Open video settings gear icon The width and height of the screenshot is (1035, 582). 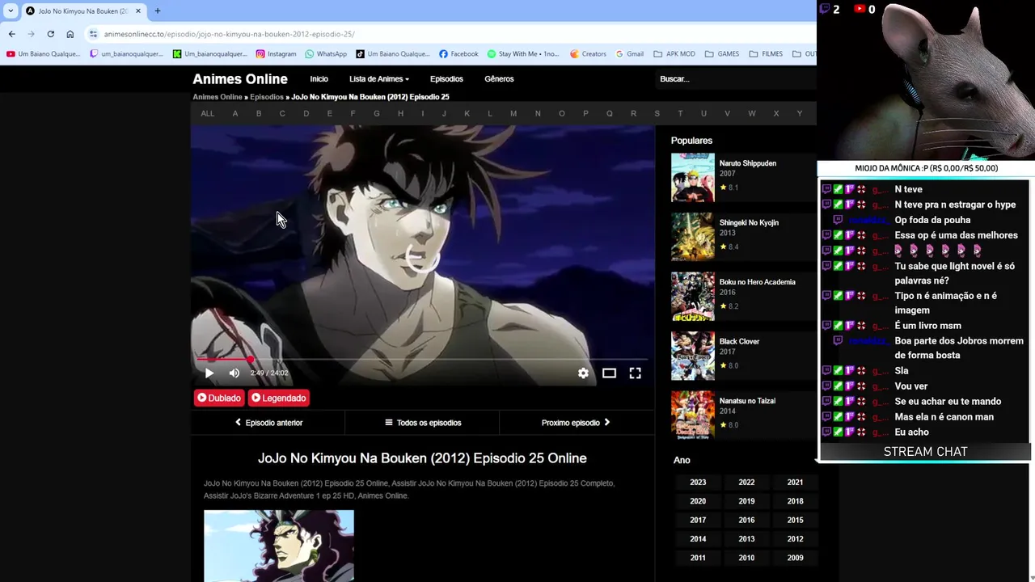pos(583,373)
